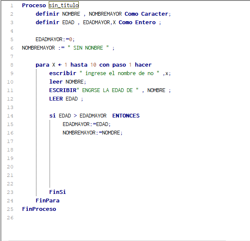Click the process name sin_titulo
Viewport: 250px width, 241px height.
pos(64,5)
